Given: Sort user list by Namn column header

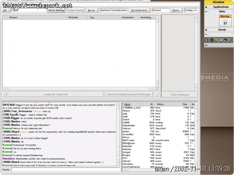Looking at the screenshot, I should (x=133, y=104).
